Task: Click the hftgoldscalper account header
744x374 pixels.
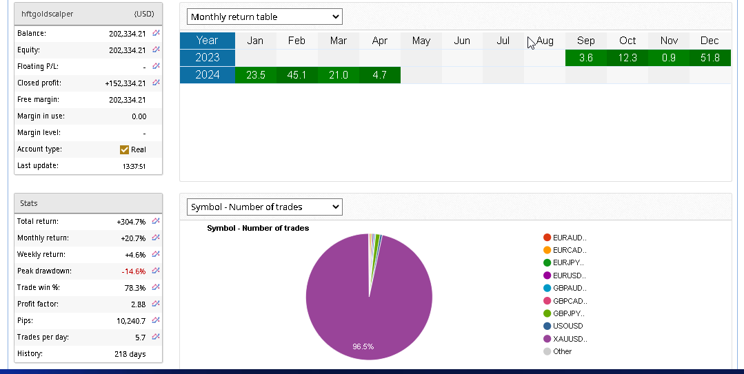Action: click(x=88, y=14)
